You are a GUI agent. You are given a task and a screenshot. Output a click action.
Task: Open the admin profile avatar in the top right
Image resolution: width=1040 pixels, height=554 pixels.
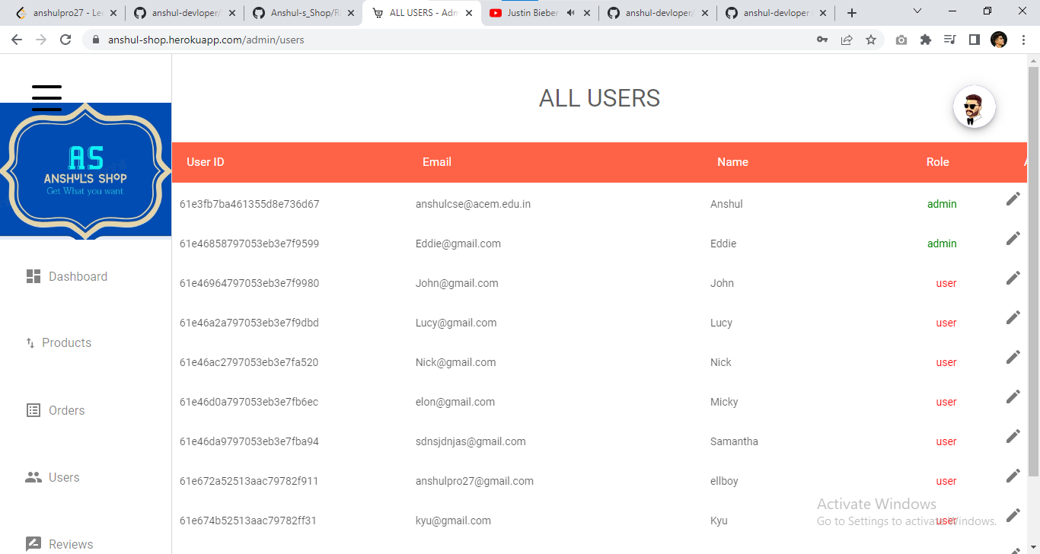(x=975, y=107)
